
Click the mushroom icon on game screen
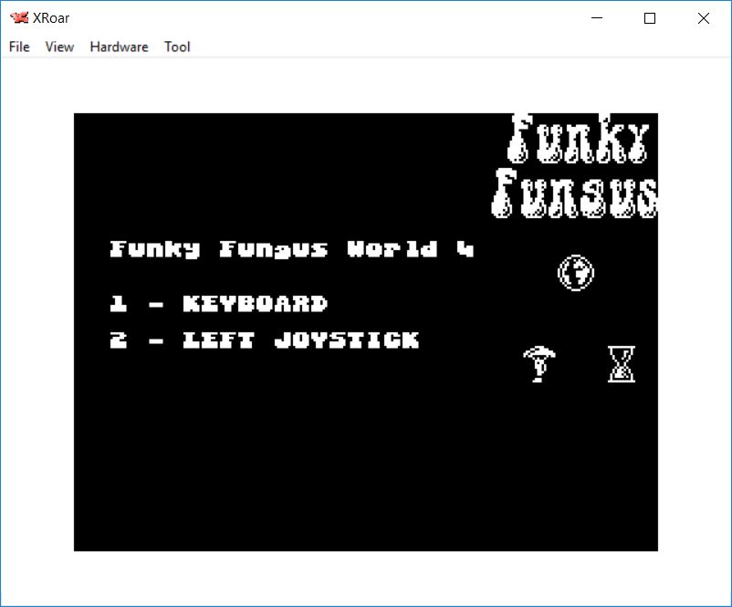click(539, 364)
